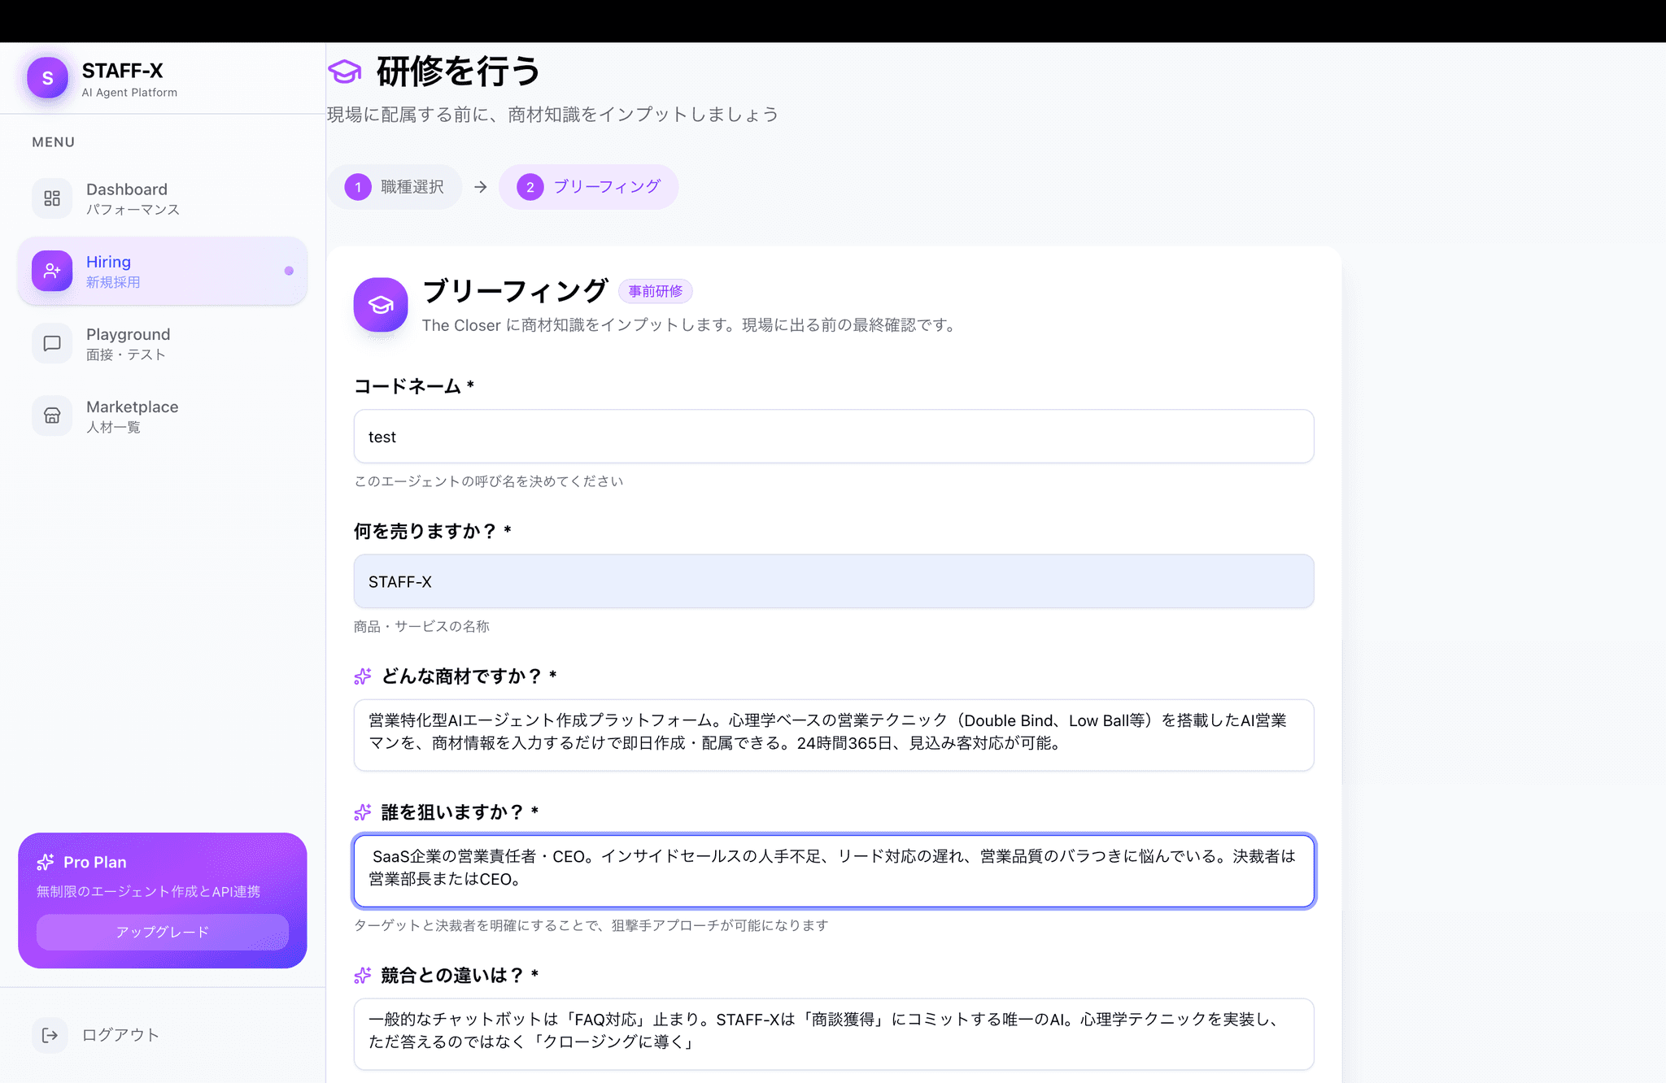This screenshot has height=1083, width=1666.
Task: Click the purple briefing cap icon tile
Action: pos(381,305)
